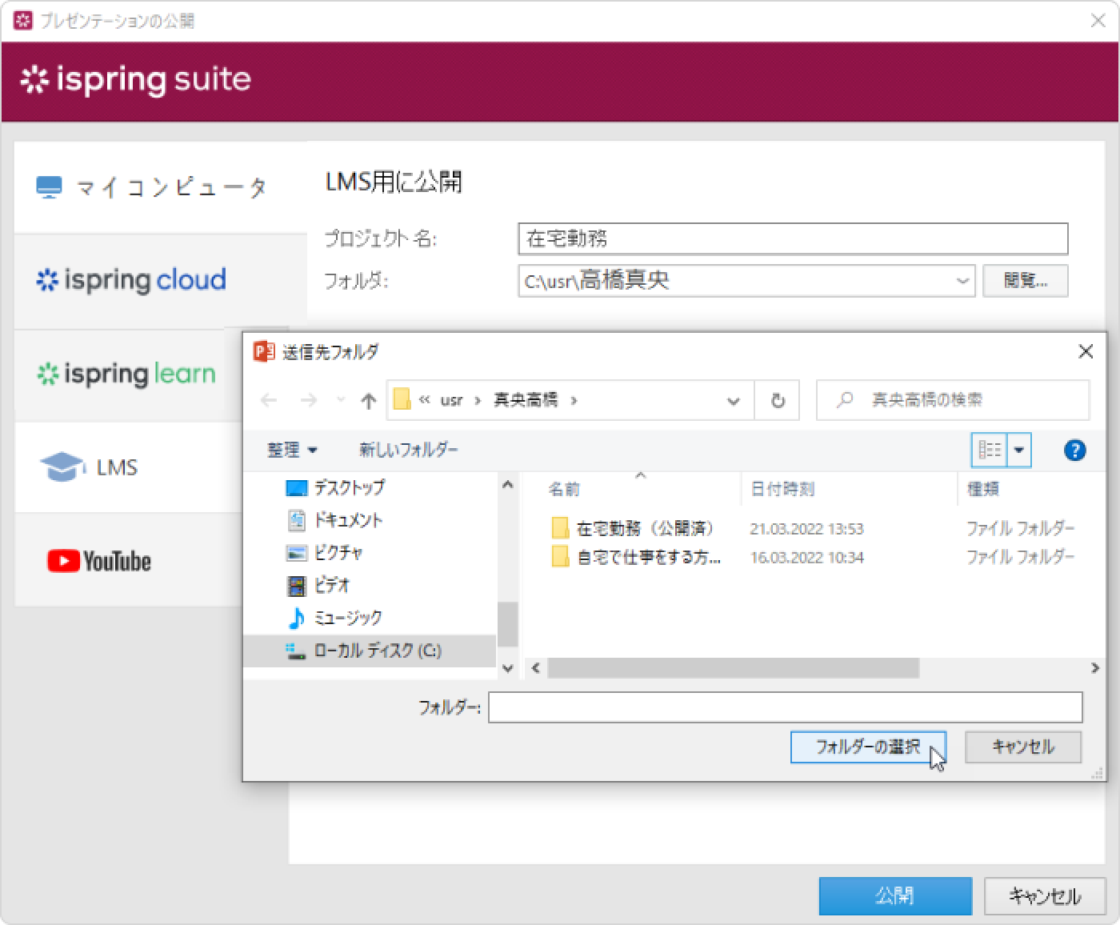Switch to the iSpring Cloud tab
Screen dimensions: 1120x925
(160, 281)
